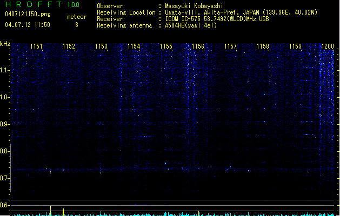Click the 1155 time marker
Image resolution: width=340 pixels, height=216 pixels.
pos(166,46)
